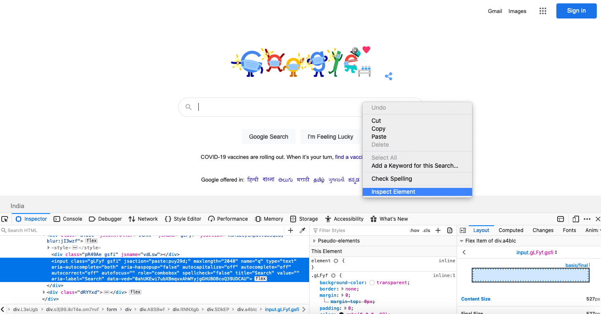Viewport: 601px width, 314px height.
Task: Create a new node with the plus icon
Action: (x=291, y=230)
